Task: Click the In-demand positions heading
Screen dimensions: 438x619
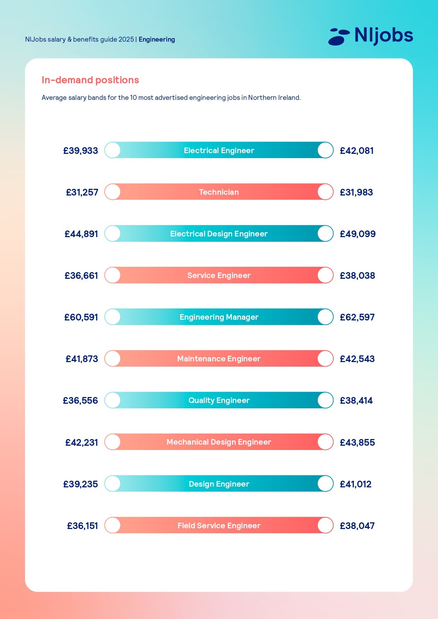Action: pos(90,80)
